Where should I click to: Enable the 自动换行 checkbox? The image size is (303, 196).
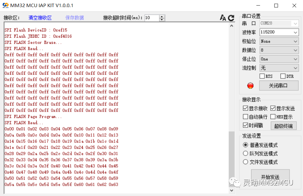[246, 117]
